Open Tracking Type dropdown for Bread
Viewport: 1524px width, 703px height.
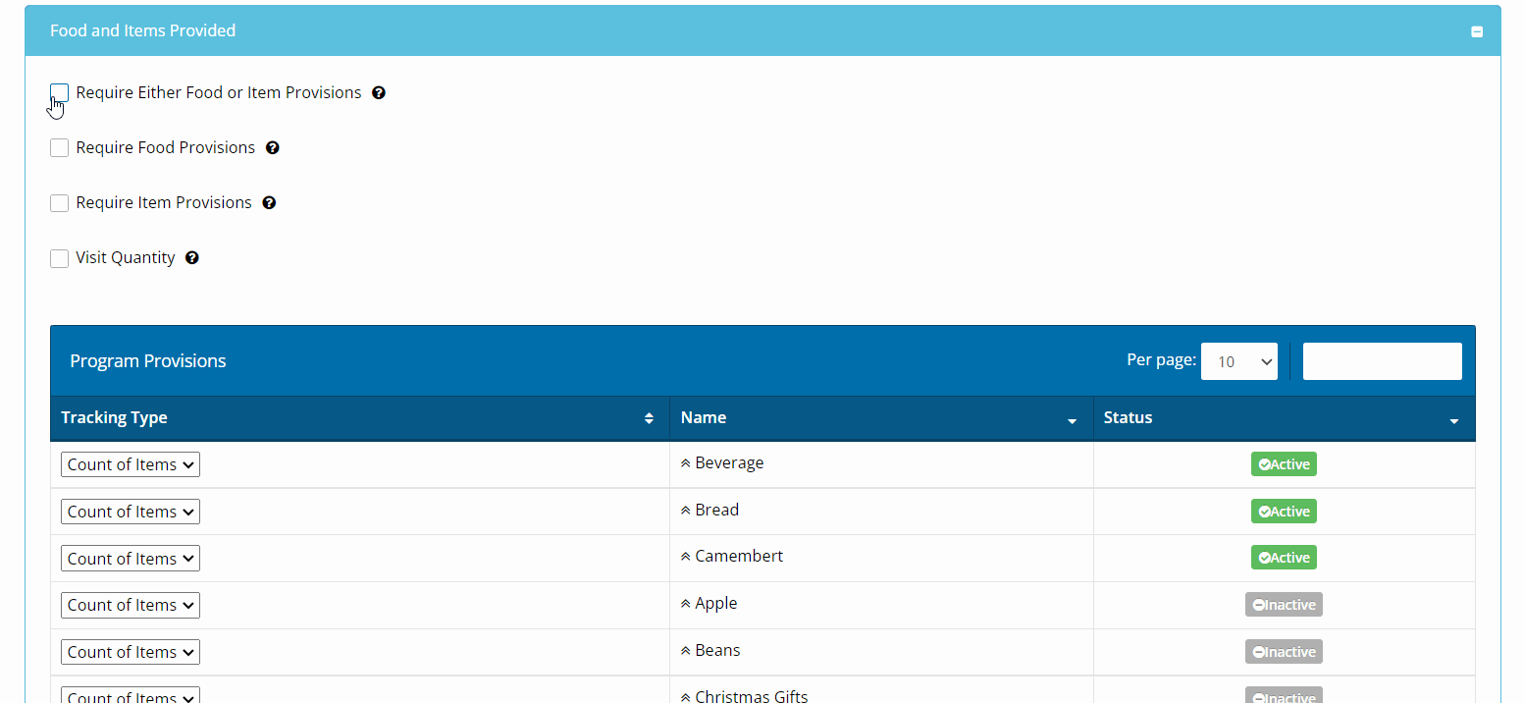click(x=131, y=512)
